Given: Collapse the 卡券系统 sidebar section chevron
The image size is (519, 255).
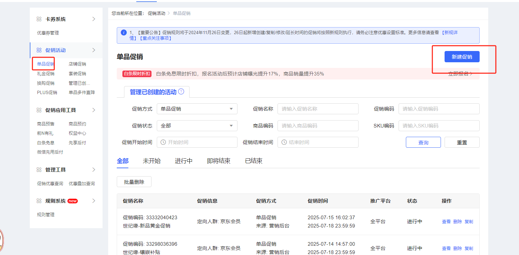Looking at the screenshot, I should [x=94, y=19].
